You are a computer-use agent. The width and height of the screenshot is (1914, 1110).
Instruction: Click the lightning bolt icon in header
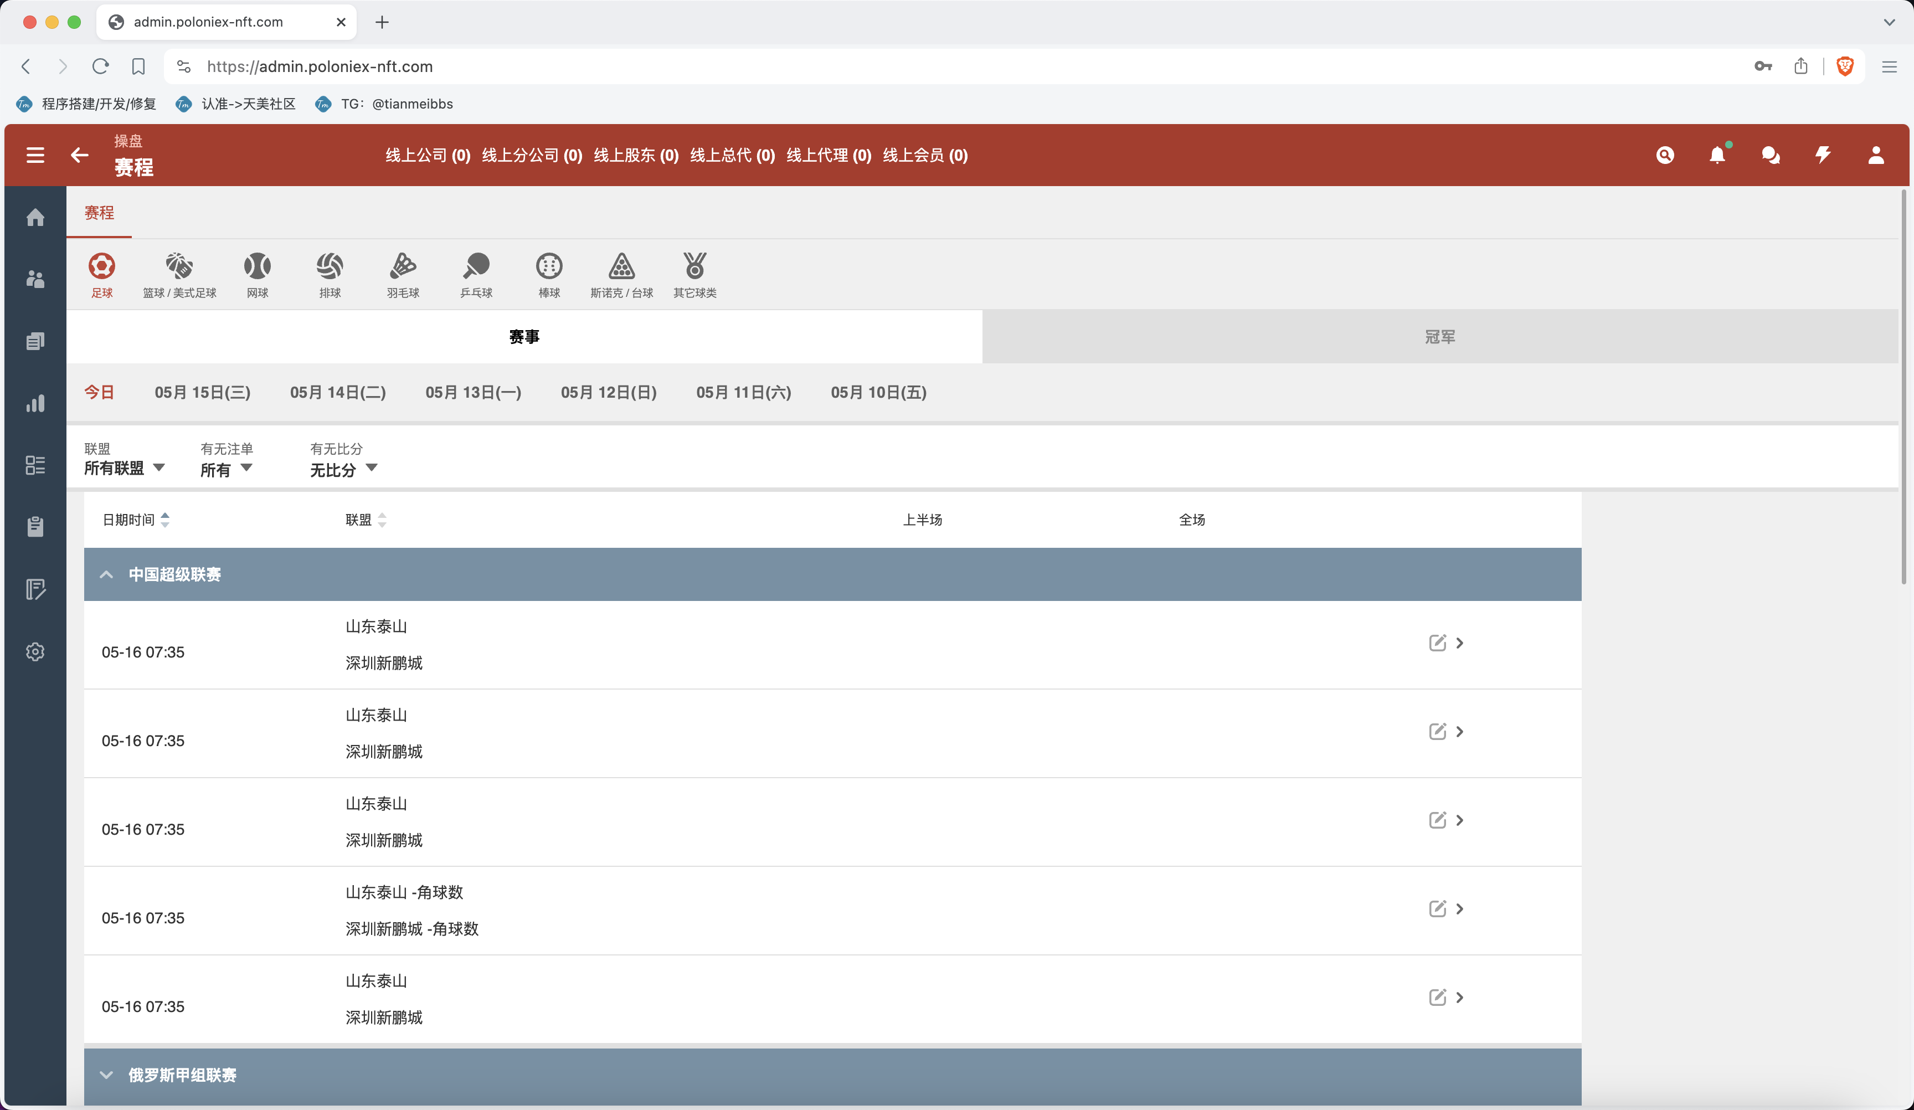coord(1823,156)
